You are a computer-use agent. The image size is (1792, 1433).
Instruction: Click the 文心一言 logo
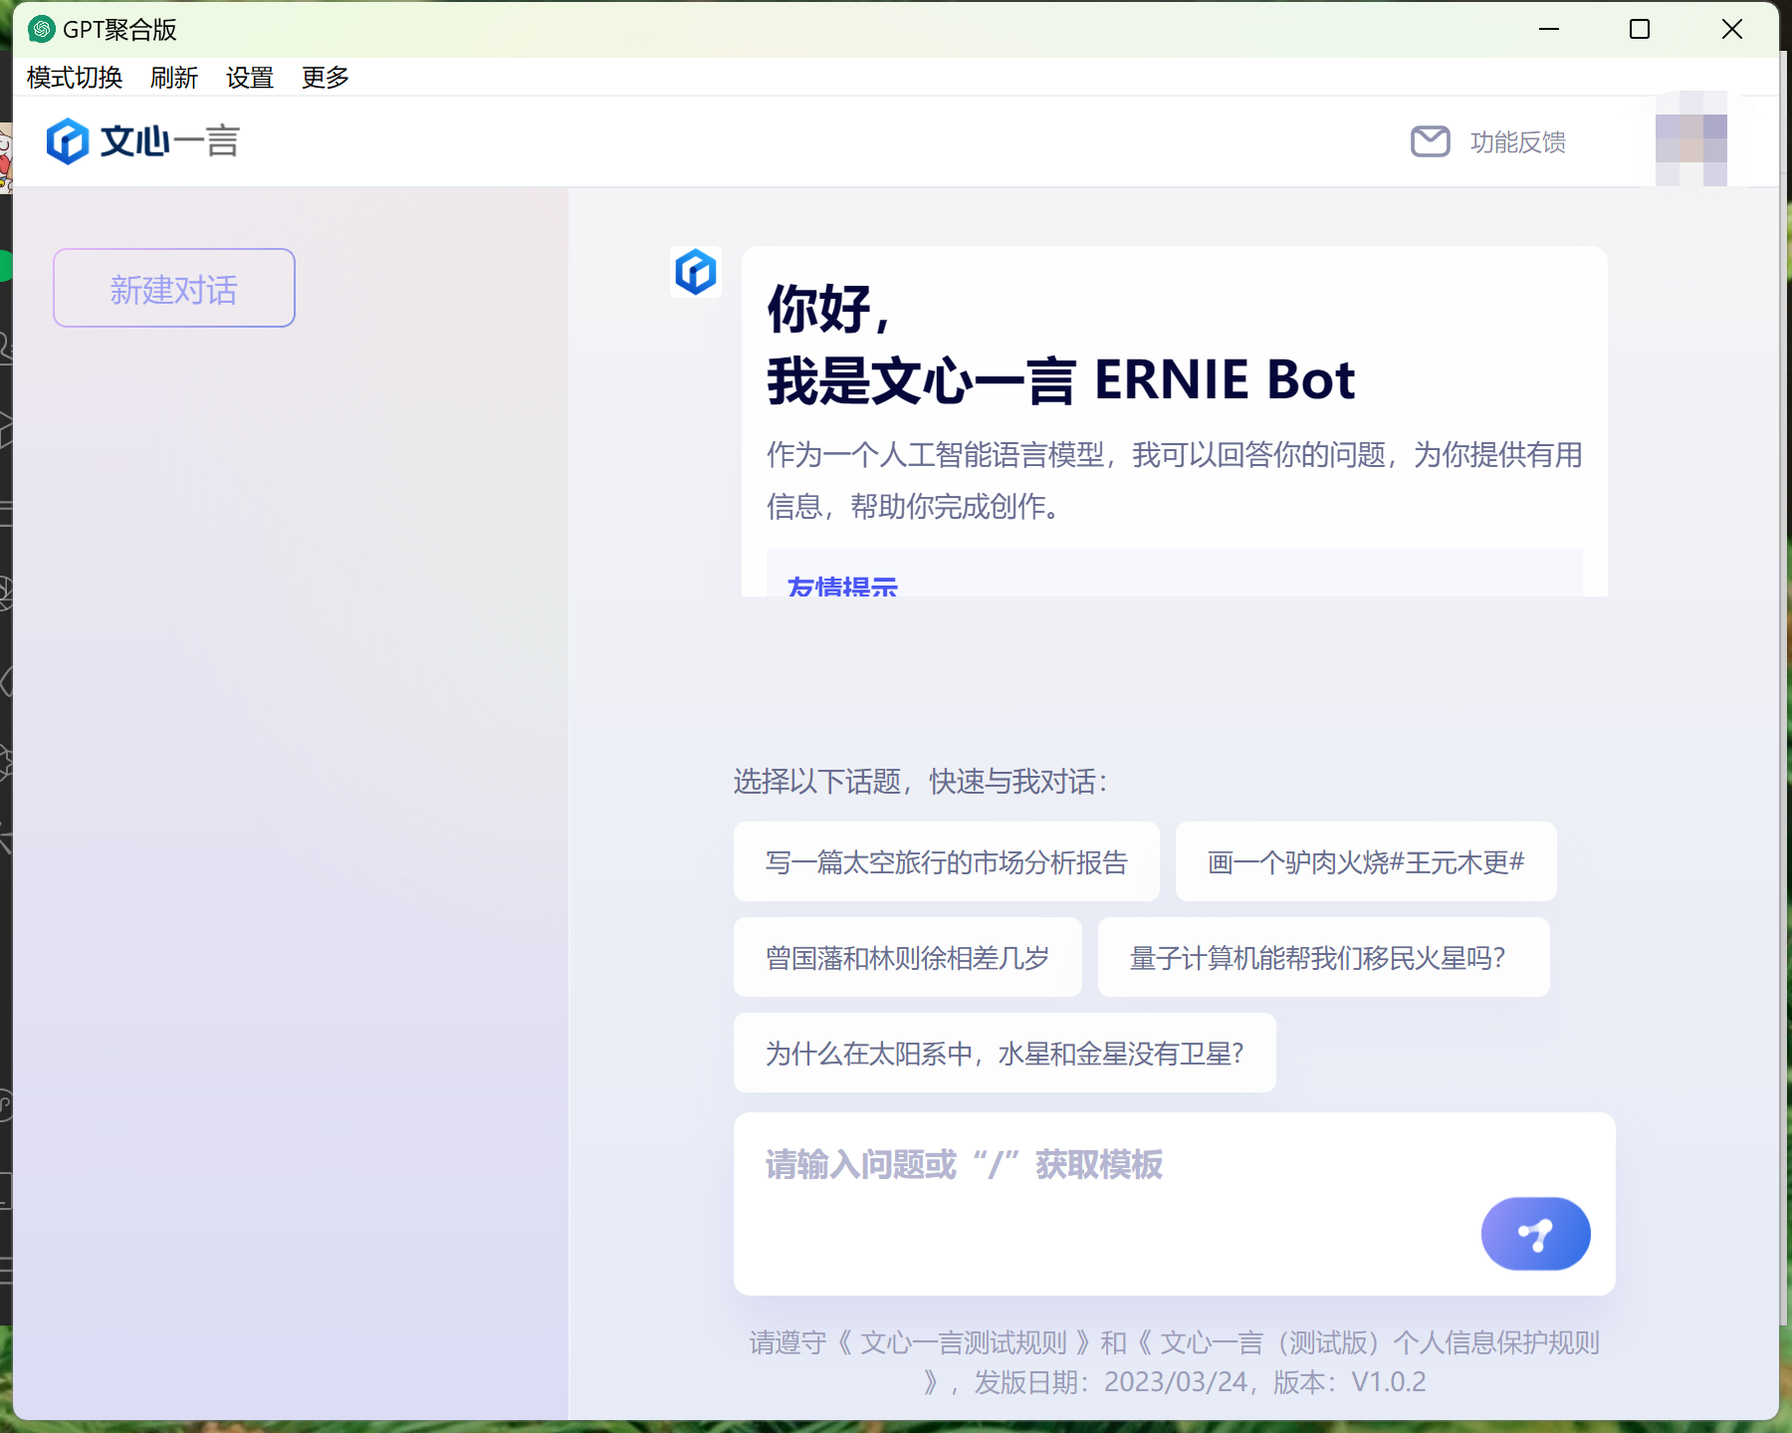(142, 140)
